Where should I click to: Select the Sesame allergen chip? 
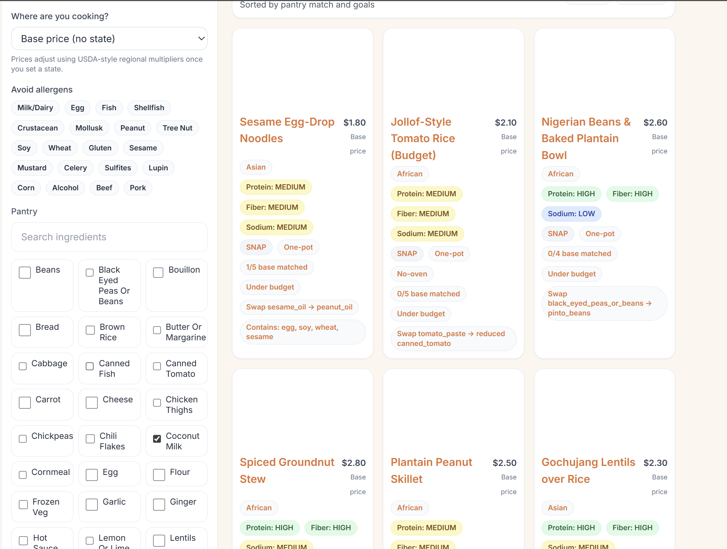pyautogui.click(x=143, y=148)
